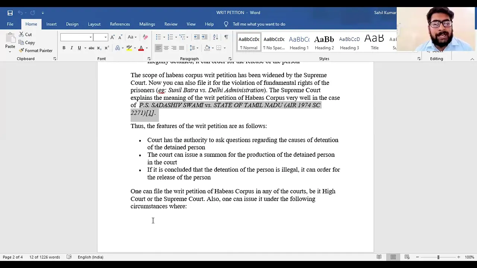
Task: Toggle Show/Hide paragraph marks
Action: click(x=226, y=37)
